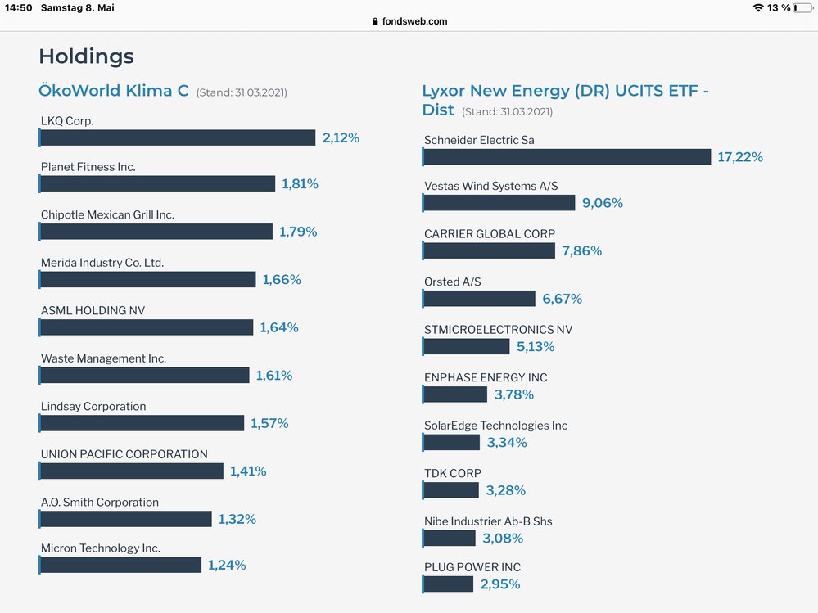Image resolution: width=818 pixels, height=613 pixels.
Task: Click the ASML HOLDING NV bar
Action: pyautogui.click(x=147, y=327)
